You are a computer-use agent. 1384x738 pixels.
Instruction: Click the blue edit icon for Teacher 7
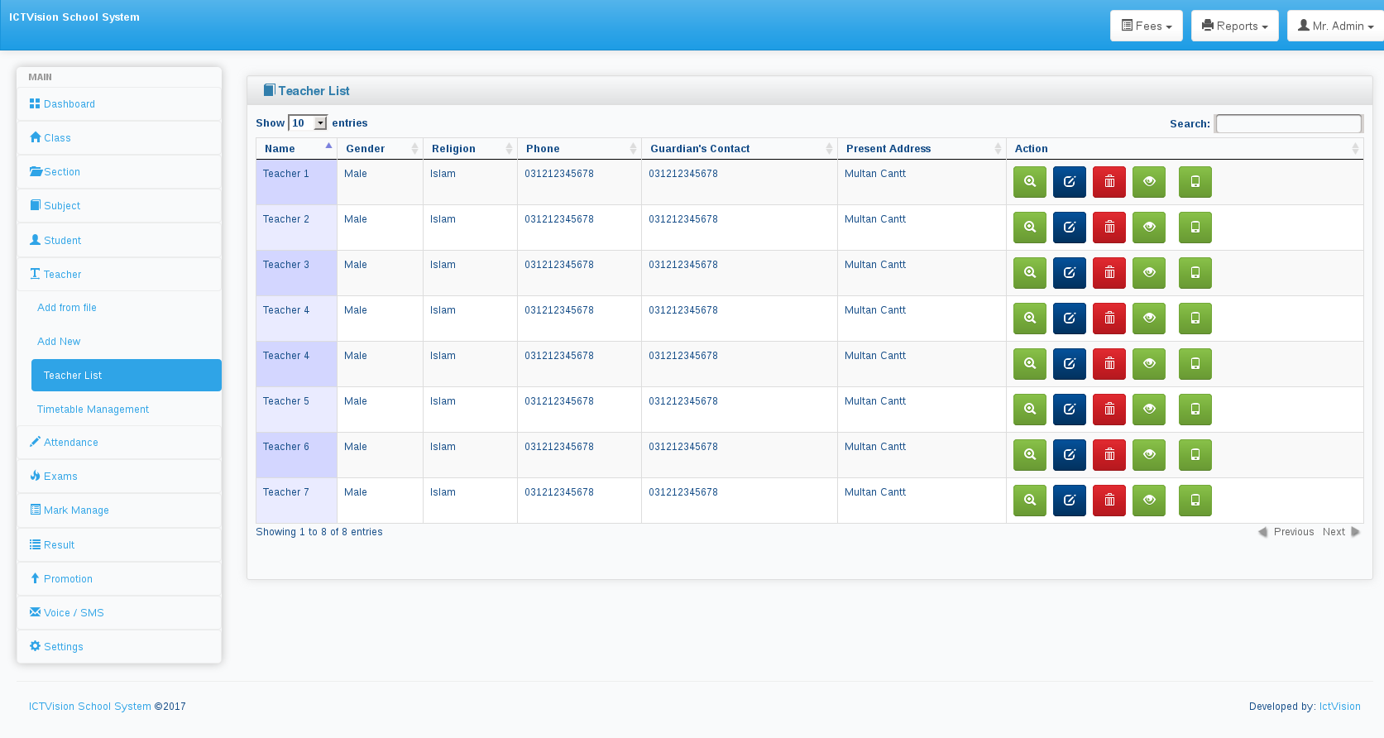pos(1069,501)
